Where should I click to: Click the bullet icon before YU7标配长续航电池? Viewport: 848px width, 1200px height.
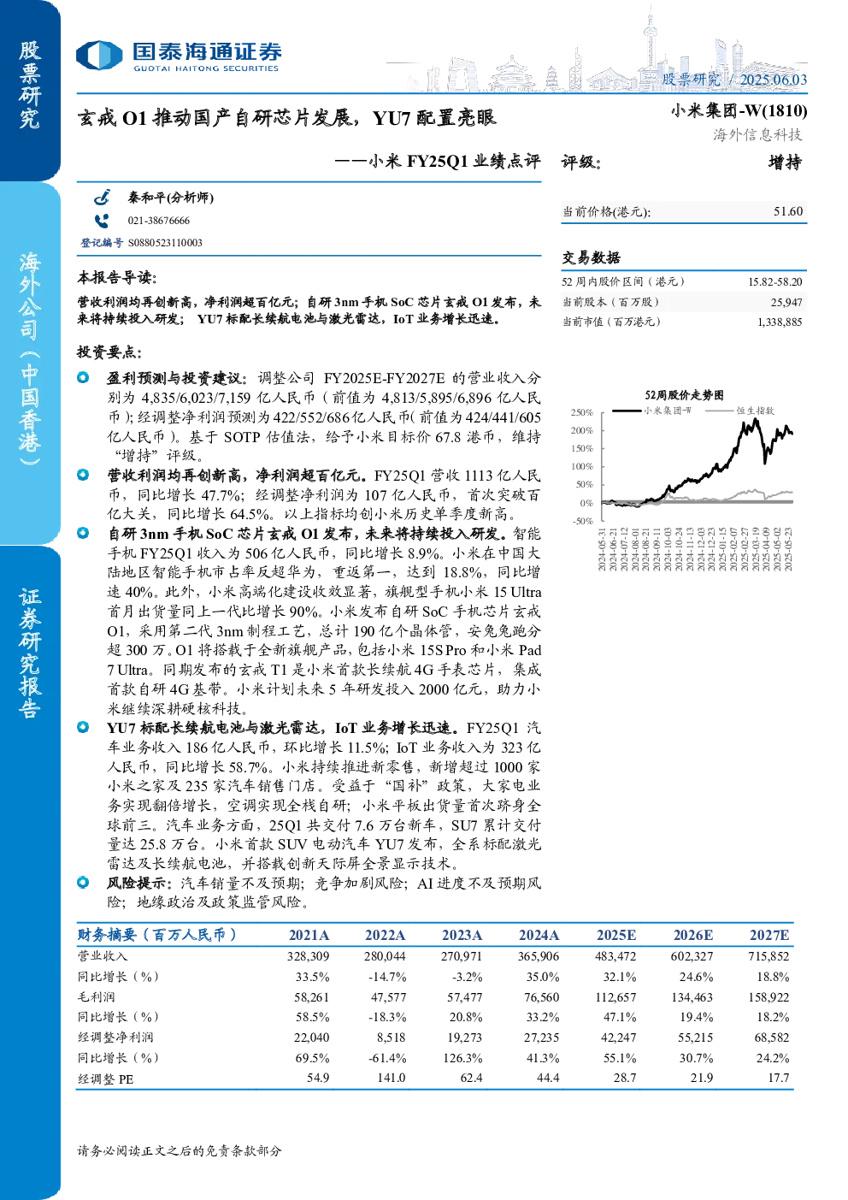coord(83,727)
